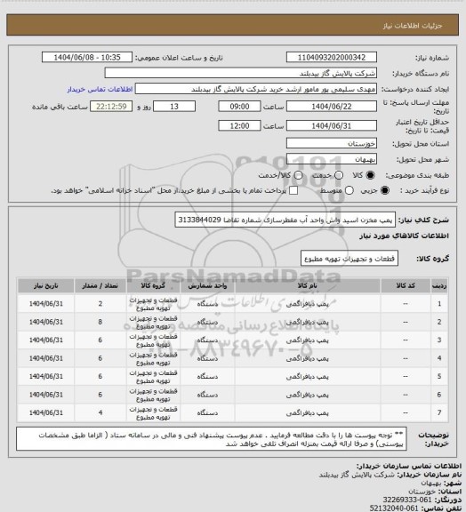Click the گروه کالا column header
Viewport: 466px width, 512px height.
coord(153,285)
